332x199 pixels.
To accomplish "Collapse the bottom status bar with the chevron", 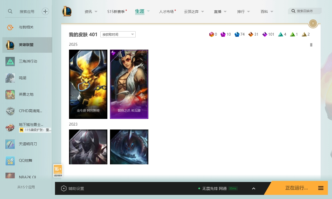I will (253, 188).
